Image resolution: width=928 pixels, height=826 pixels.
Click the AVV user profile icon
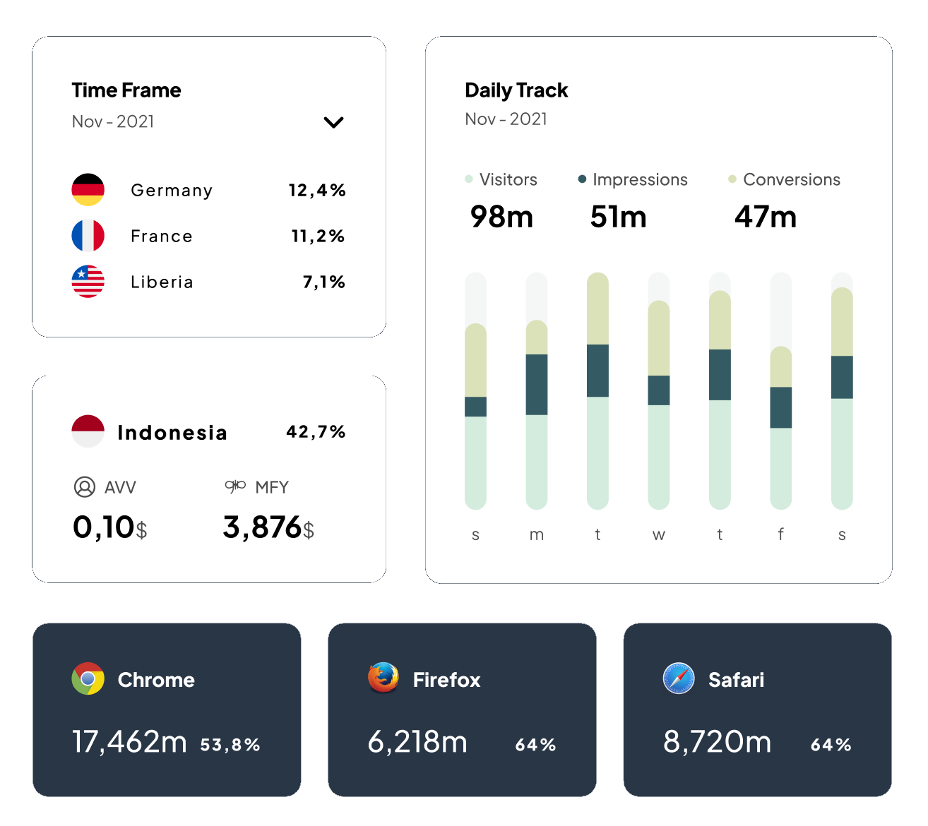point(85,487)
